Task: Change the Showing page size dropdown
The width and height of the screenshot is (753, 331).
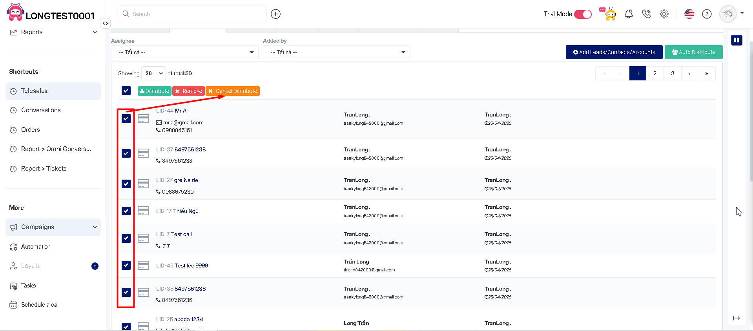Action: (153, 73)
